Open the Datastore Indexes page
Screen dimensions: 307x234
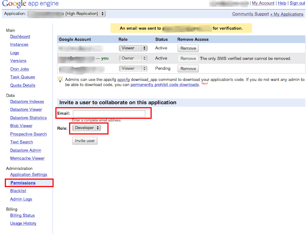pyautogui.click(x=27, y=101)
